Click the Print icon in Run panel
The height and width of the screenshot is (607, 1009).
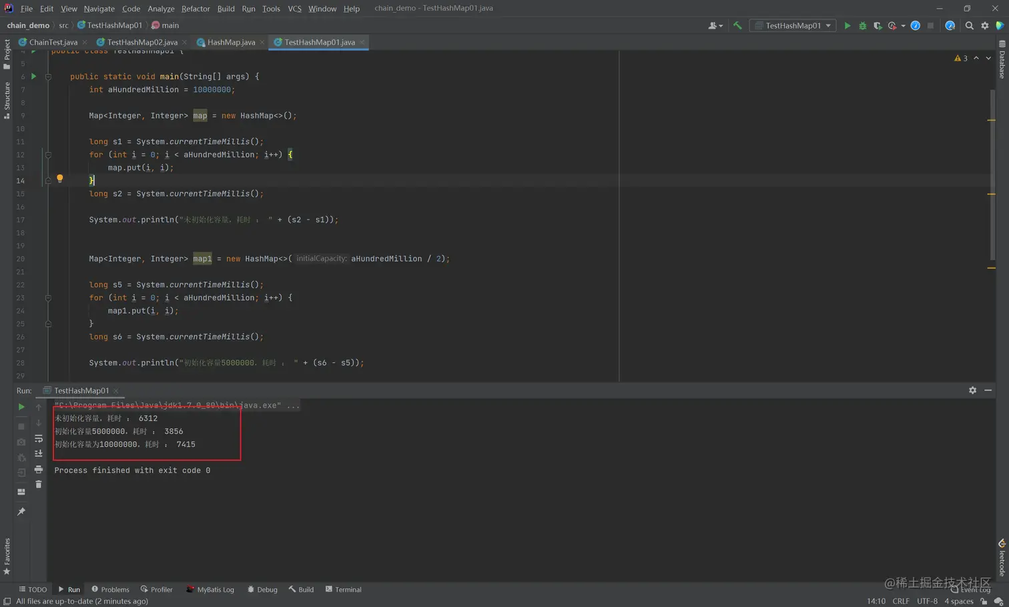[39, 469]
